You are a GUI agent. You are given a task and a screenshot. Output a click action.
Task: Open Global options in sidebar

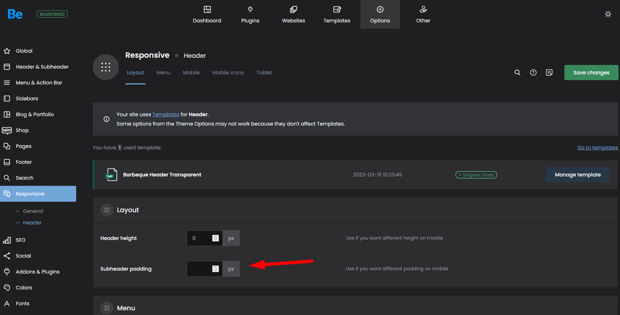point(38,51)
